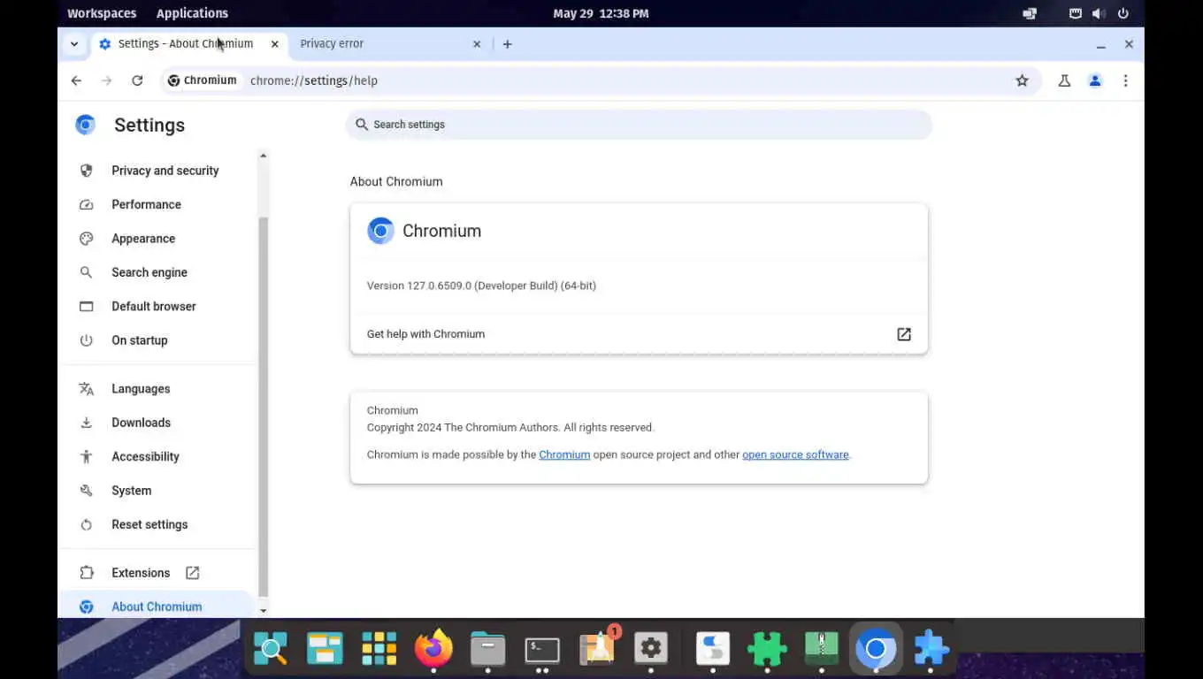The height and width of the screenshot is (679, 1203).
Task: Close the Settings - About Chromium tab
Action: click(x=275, y=43)
